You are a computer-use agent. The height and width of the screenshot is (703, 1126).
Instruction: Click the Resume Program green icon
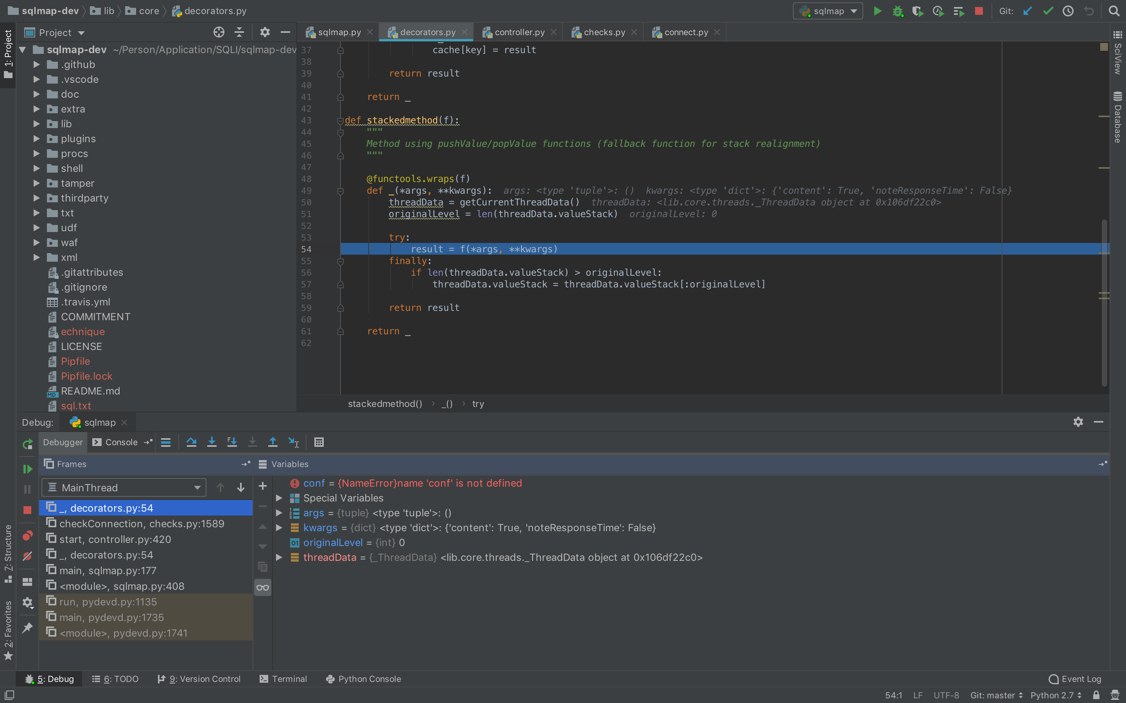(x=27, y=469)
